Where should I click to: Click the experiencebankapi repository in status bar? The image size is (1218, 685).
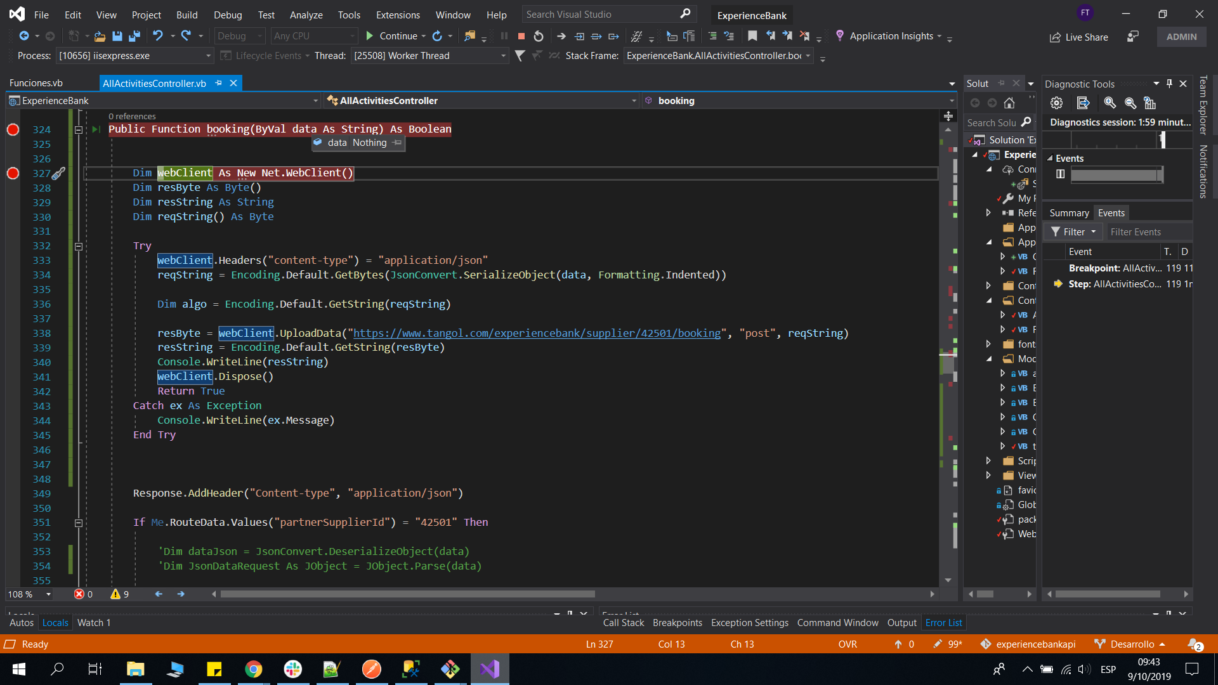pyautogui.click(x=1028, y=644)
